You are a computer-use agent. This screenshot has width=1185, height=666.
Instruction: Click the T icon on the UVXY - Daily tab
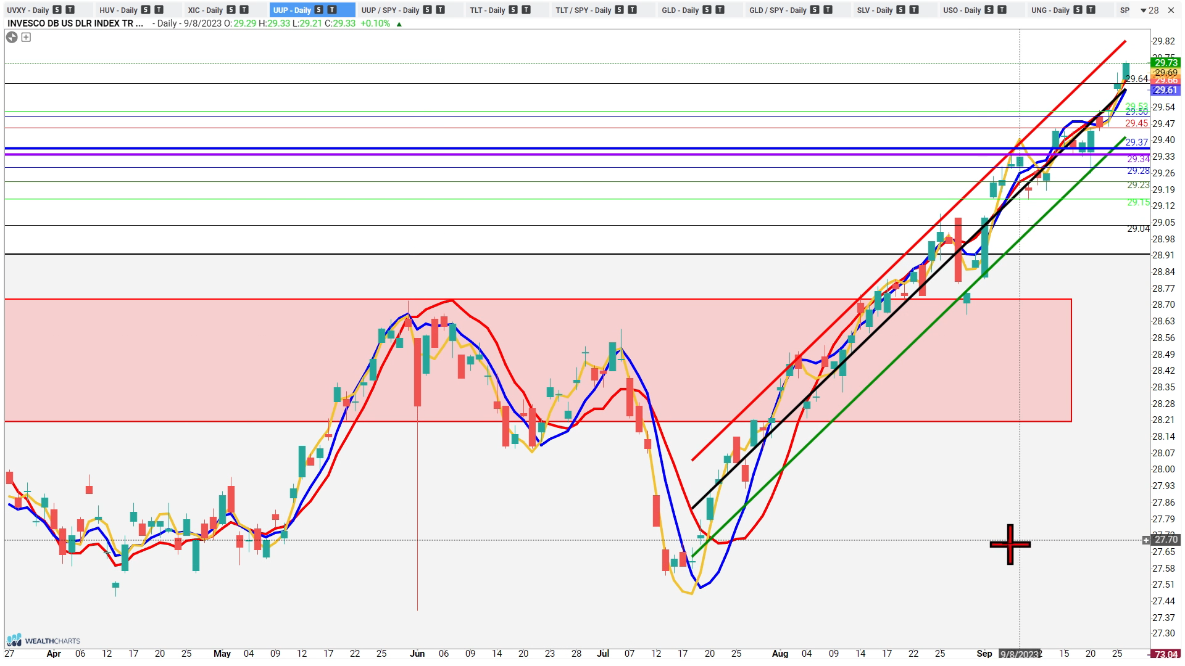click(70, 10)
